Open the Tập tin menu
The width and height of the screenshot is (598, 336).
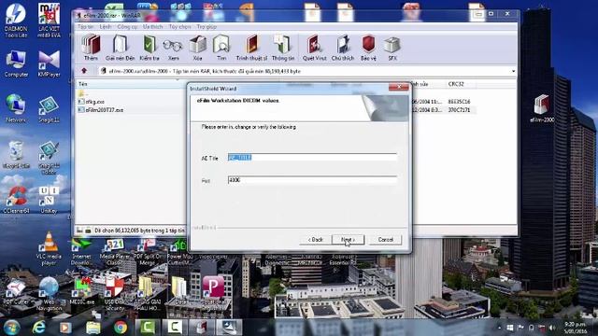pyautogui.click(x=85, y=27)
